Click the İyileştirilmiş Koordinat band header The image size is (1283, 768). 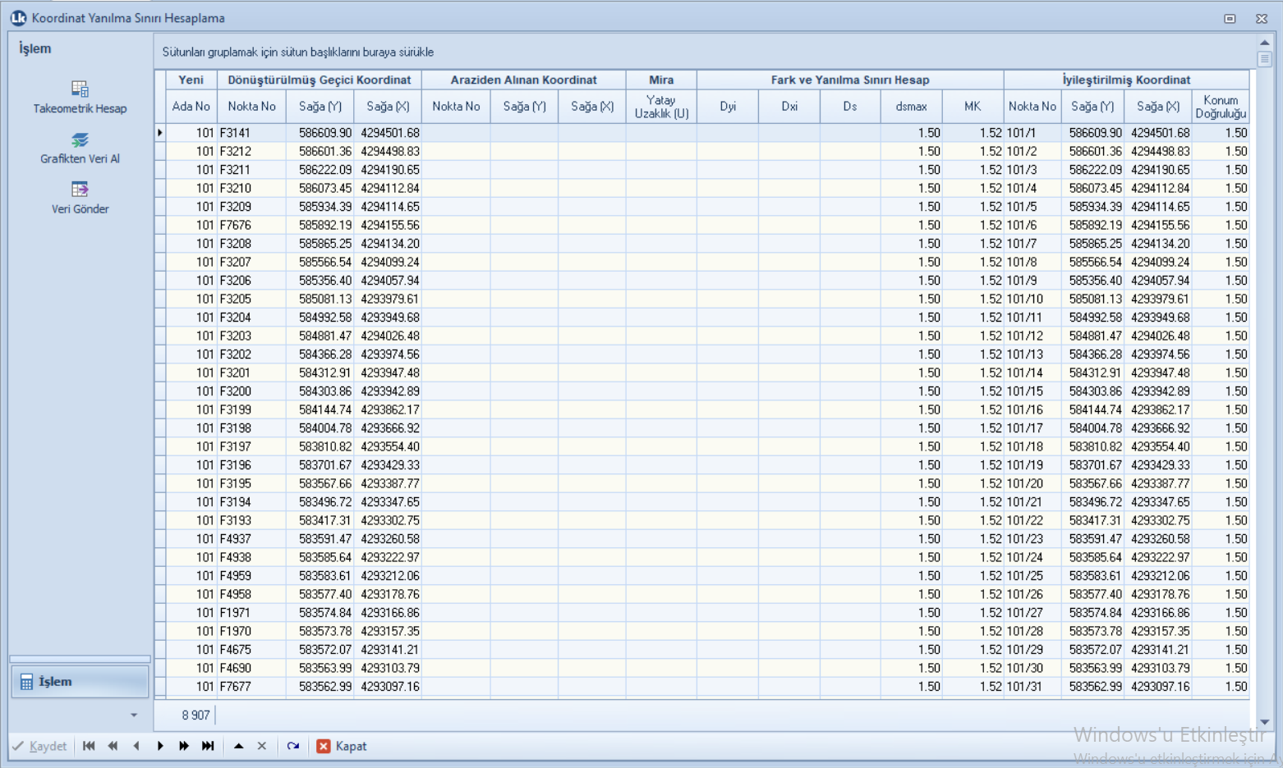(1126, 80)
